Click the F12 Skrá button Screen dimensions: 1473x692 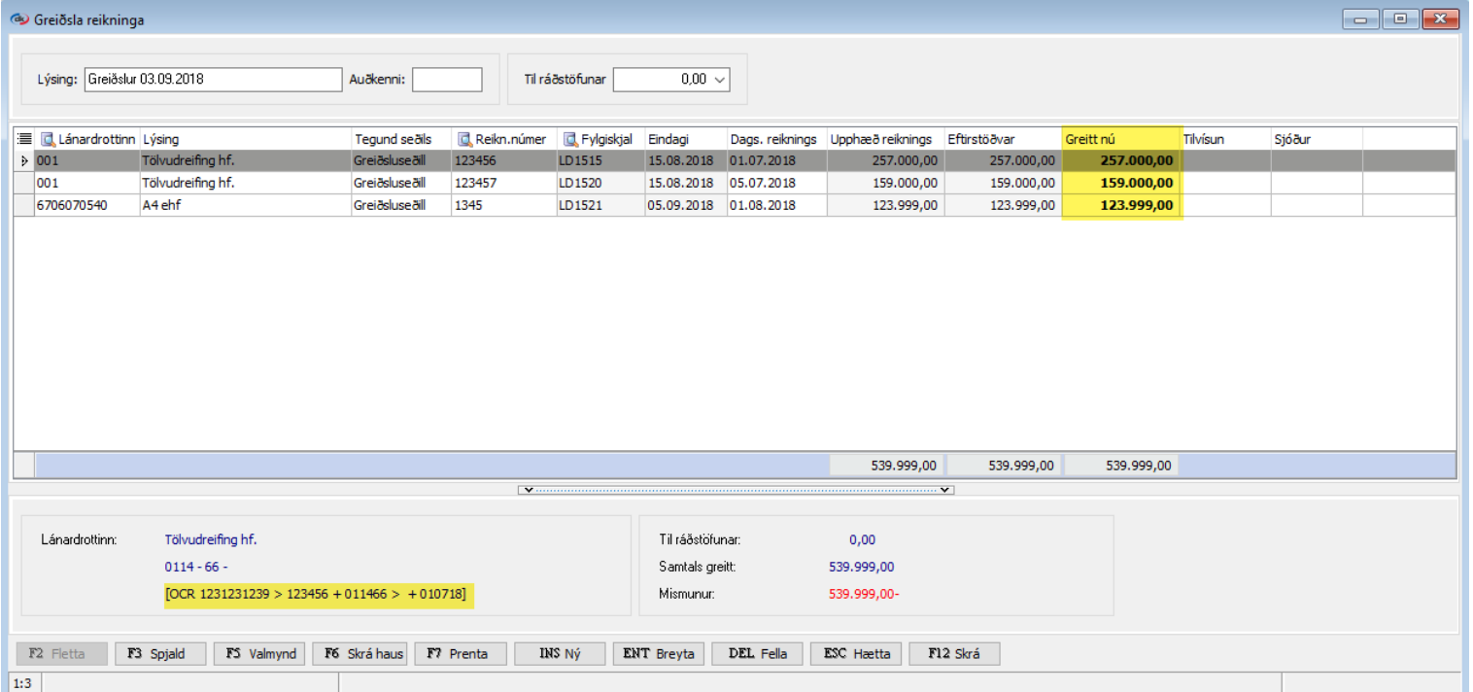[x=954, y=654]
